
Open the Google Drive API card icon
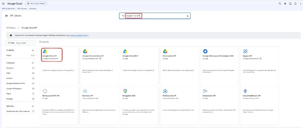(x=45, y=51)
